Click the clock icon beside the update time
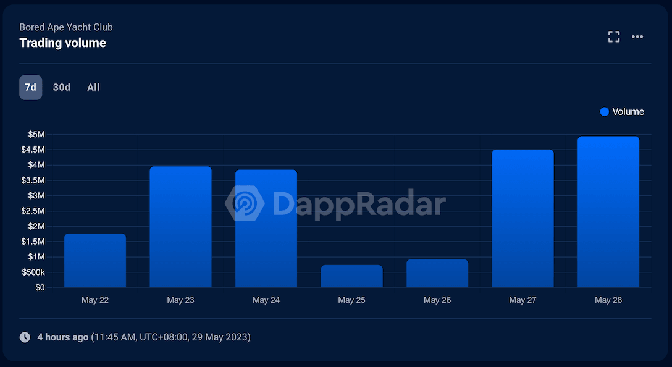672x367 pixels. pos(25,337)
